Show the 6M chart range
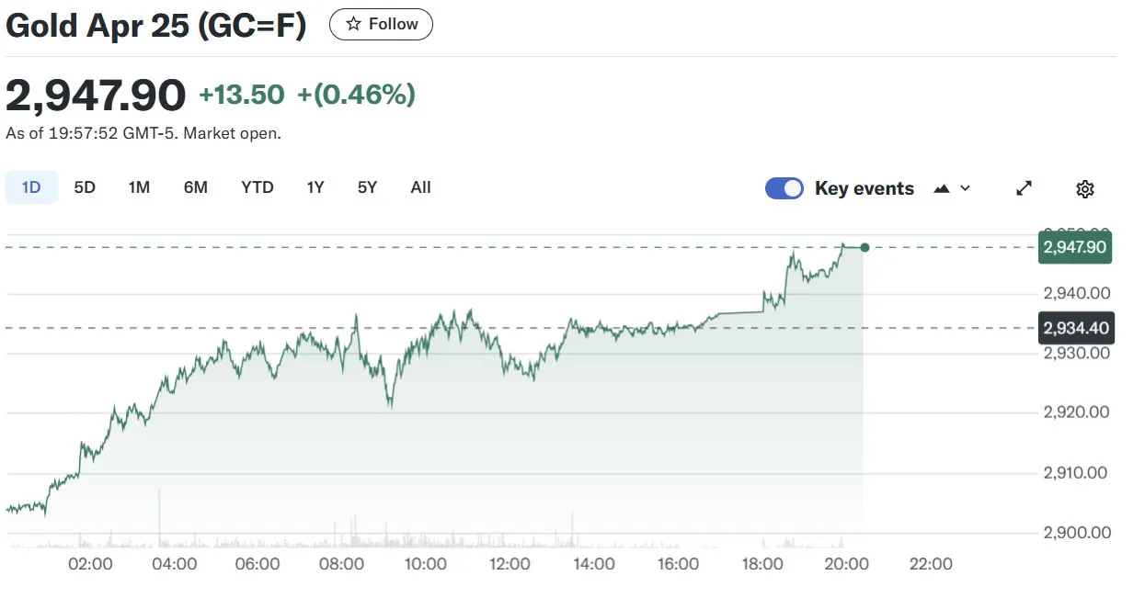 coord(196,187)
